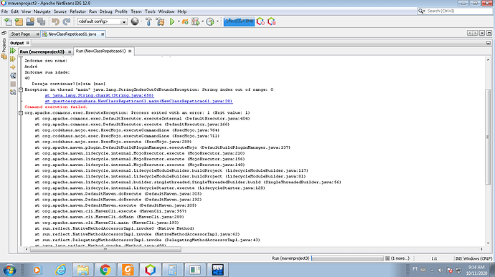The image size is (495, 277).
Task: Click the blue memory usage bar
Action: point(239,21)
